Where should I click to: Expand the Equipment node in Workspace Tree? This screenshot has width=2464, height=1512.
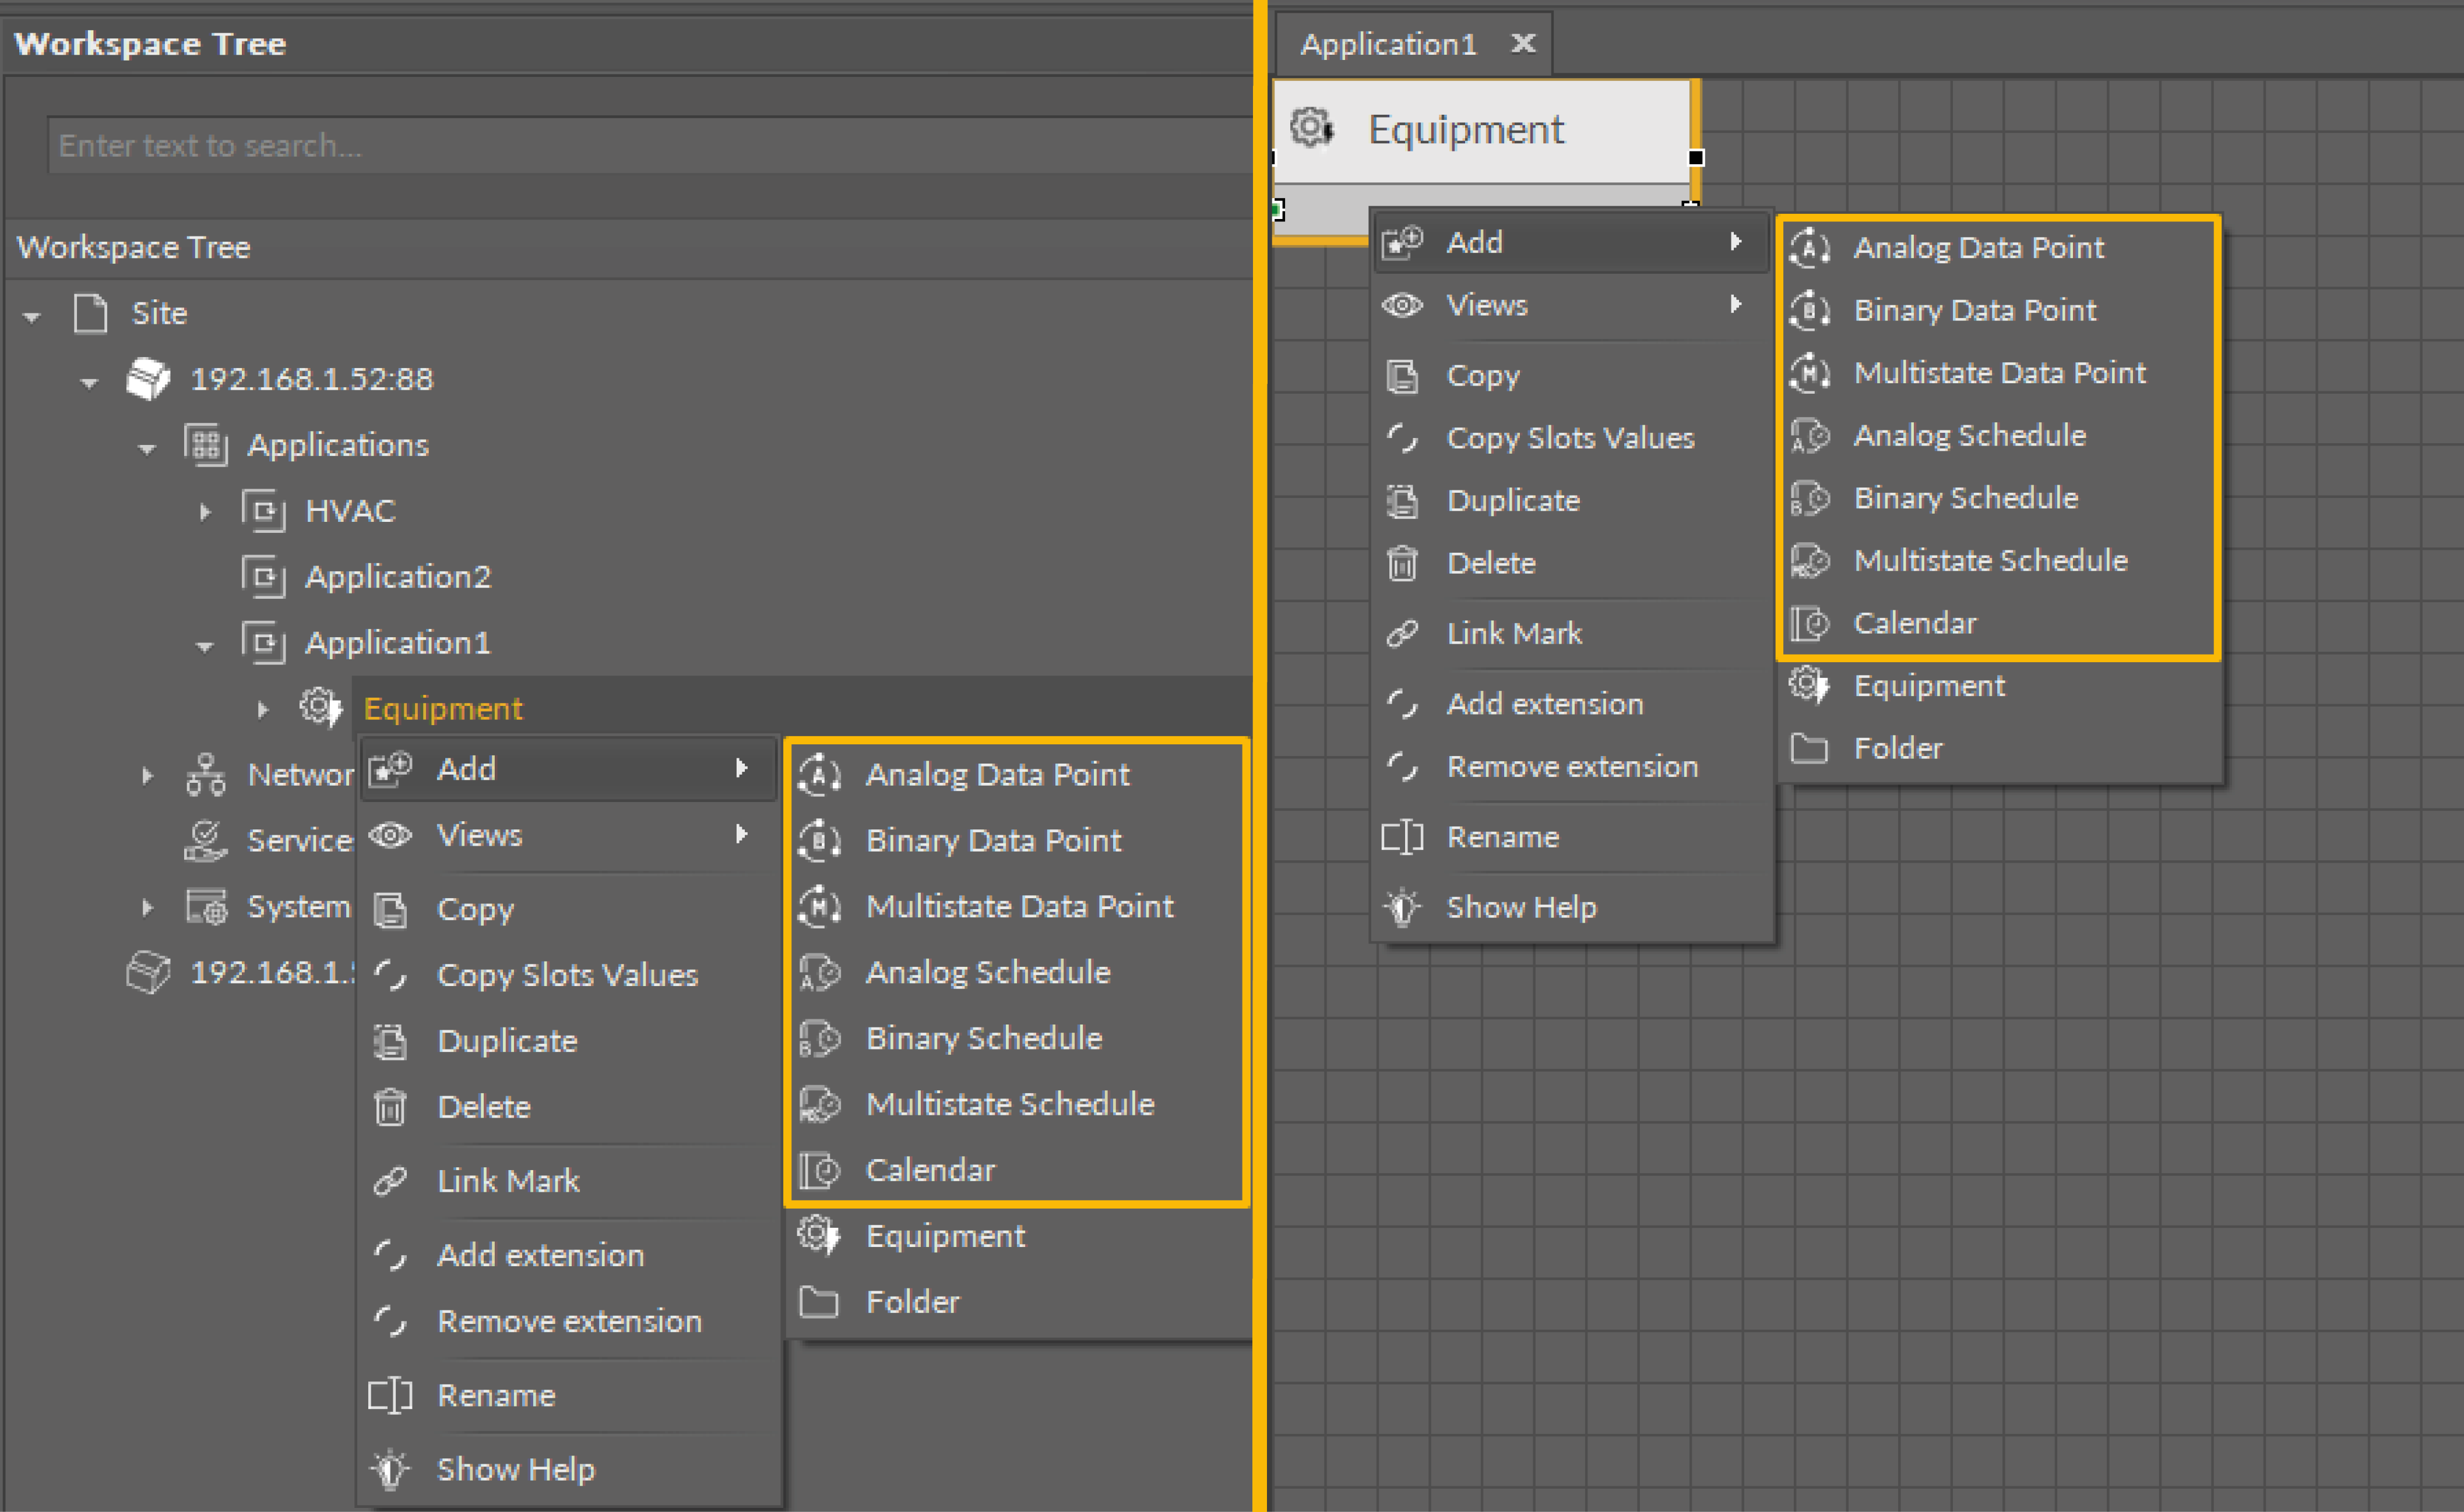[263, 709]
